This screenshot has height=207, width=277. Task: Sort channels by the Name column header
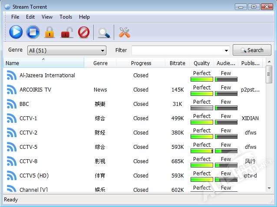(43, 63)
